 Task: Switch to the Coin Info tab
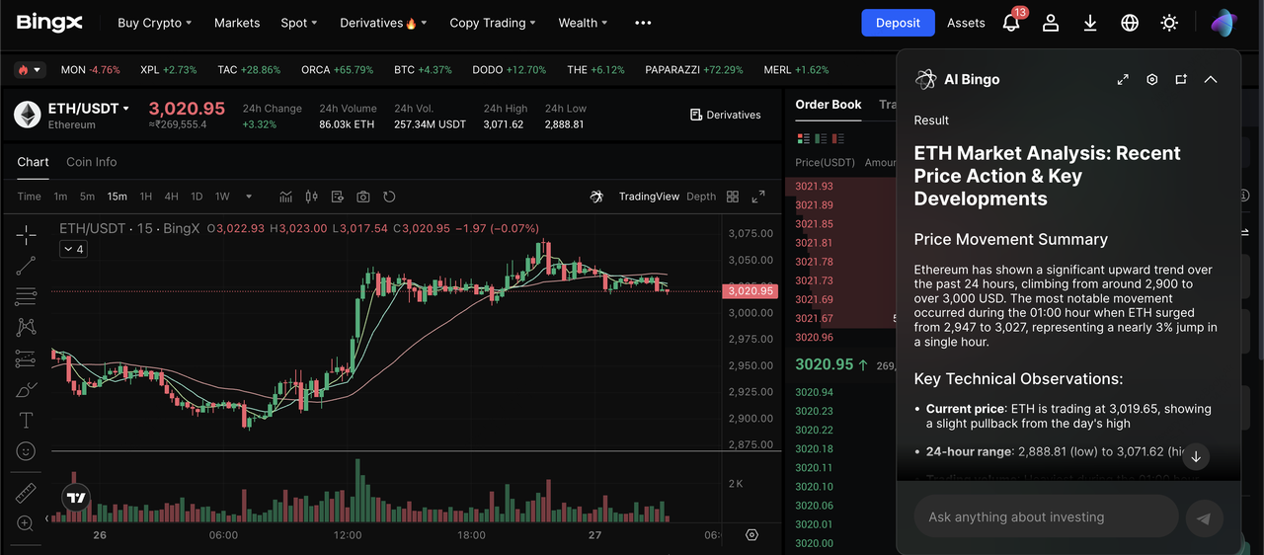point(91,162)
